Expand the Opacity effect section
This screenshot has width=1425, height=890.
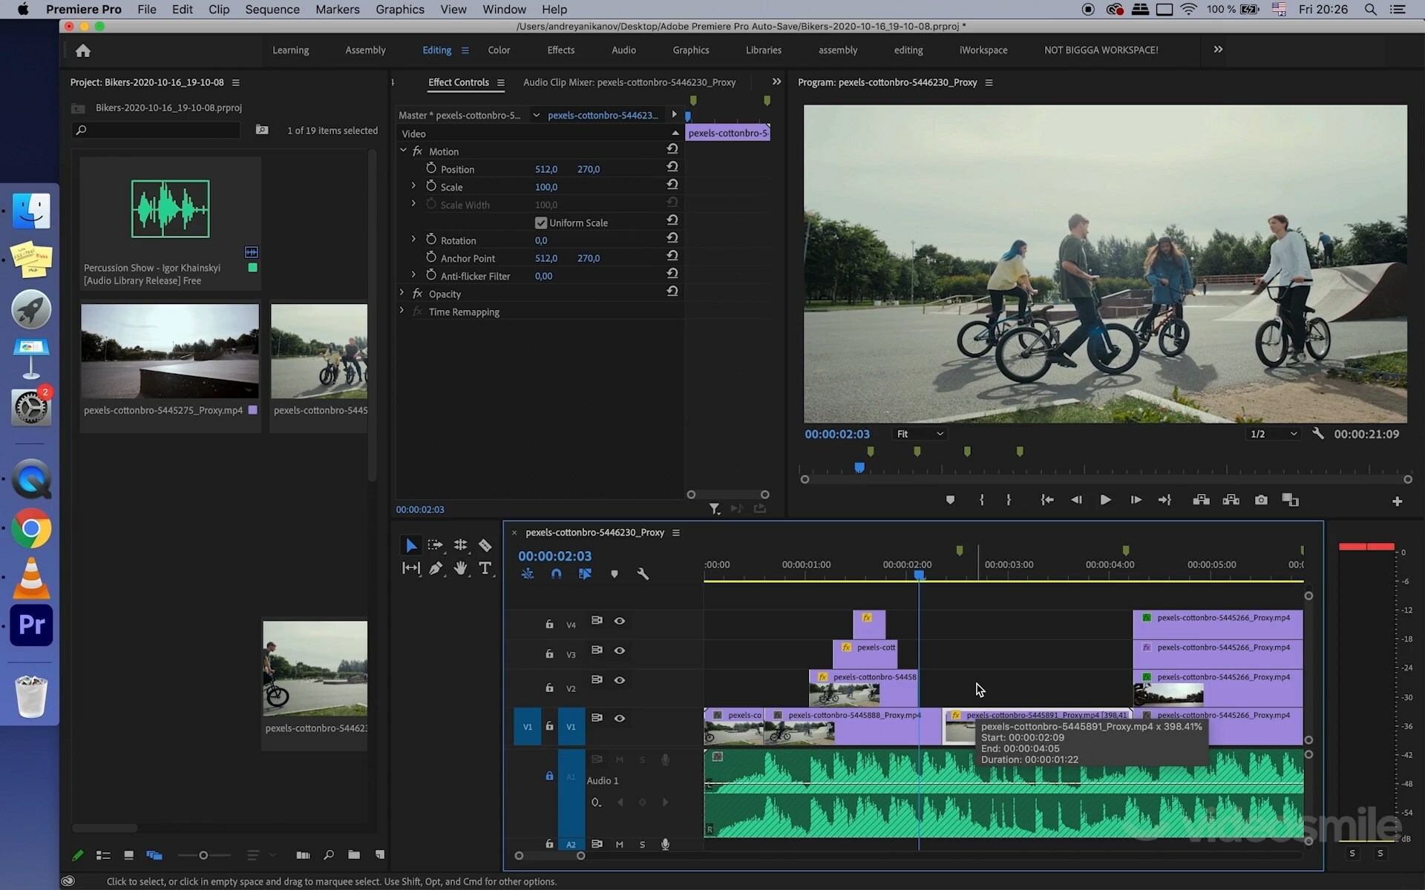click(402, 293)
